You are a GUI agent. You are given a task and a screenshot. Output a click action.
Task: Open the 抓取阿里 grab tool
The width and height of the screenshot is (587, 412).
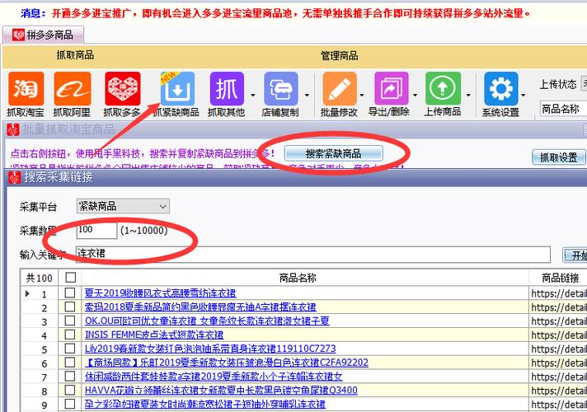pyautogui.click(x=73, y=89)
